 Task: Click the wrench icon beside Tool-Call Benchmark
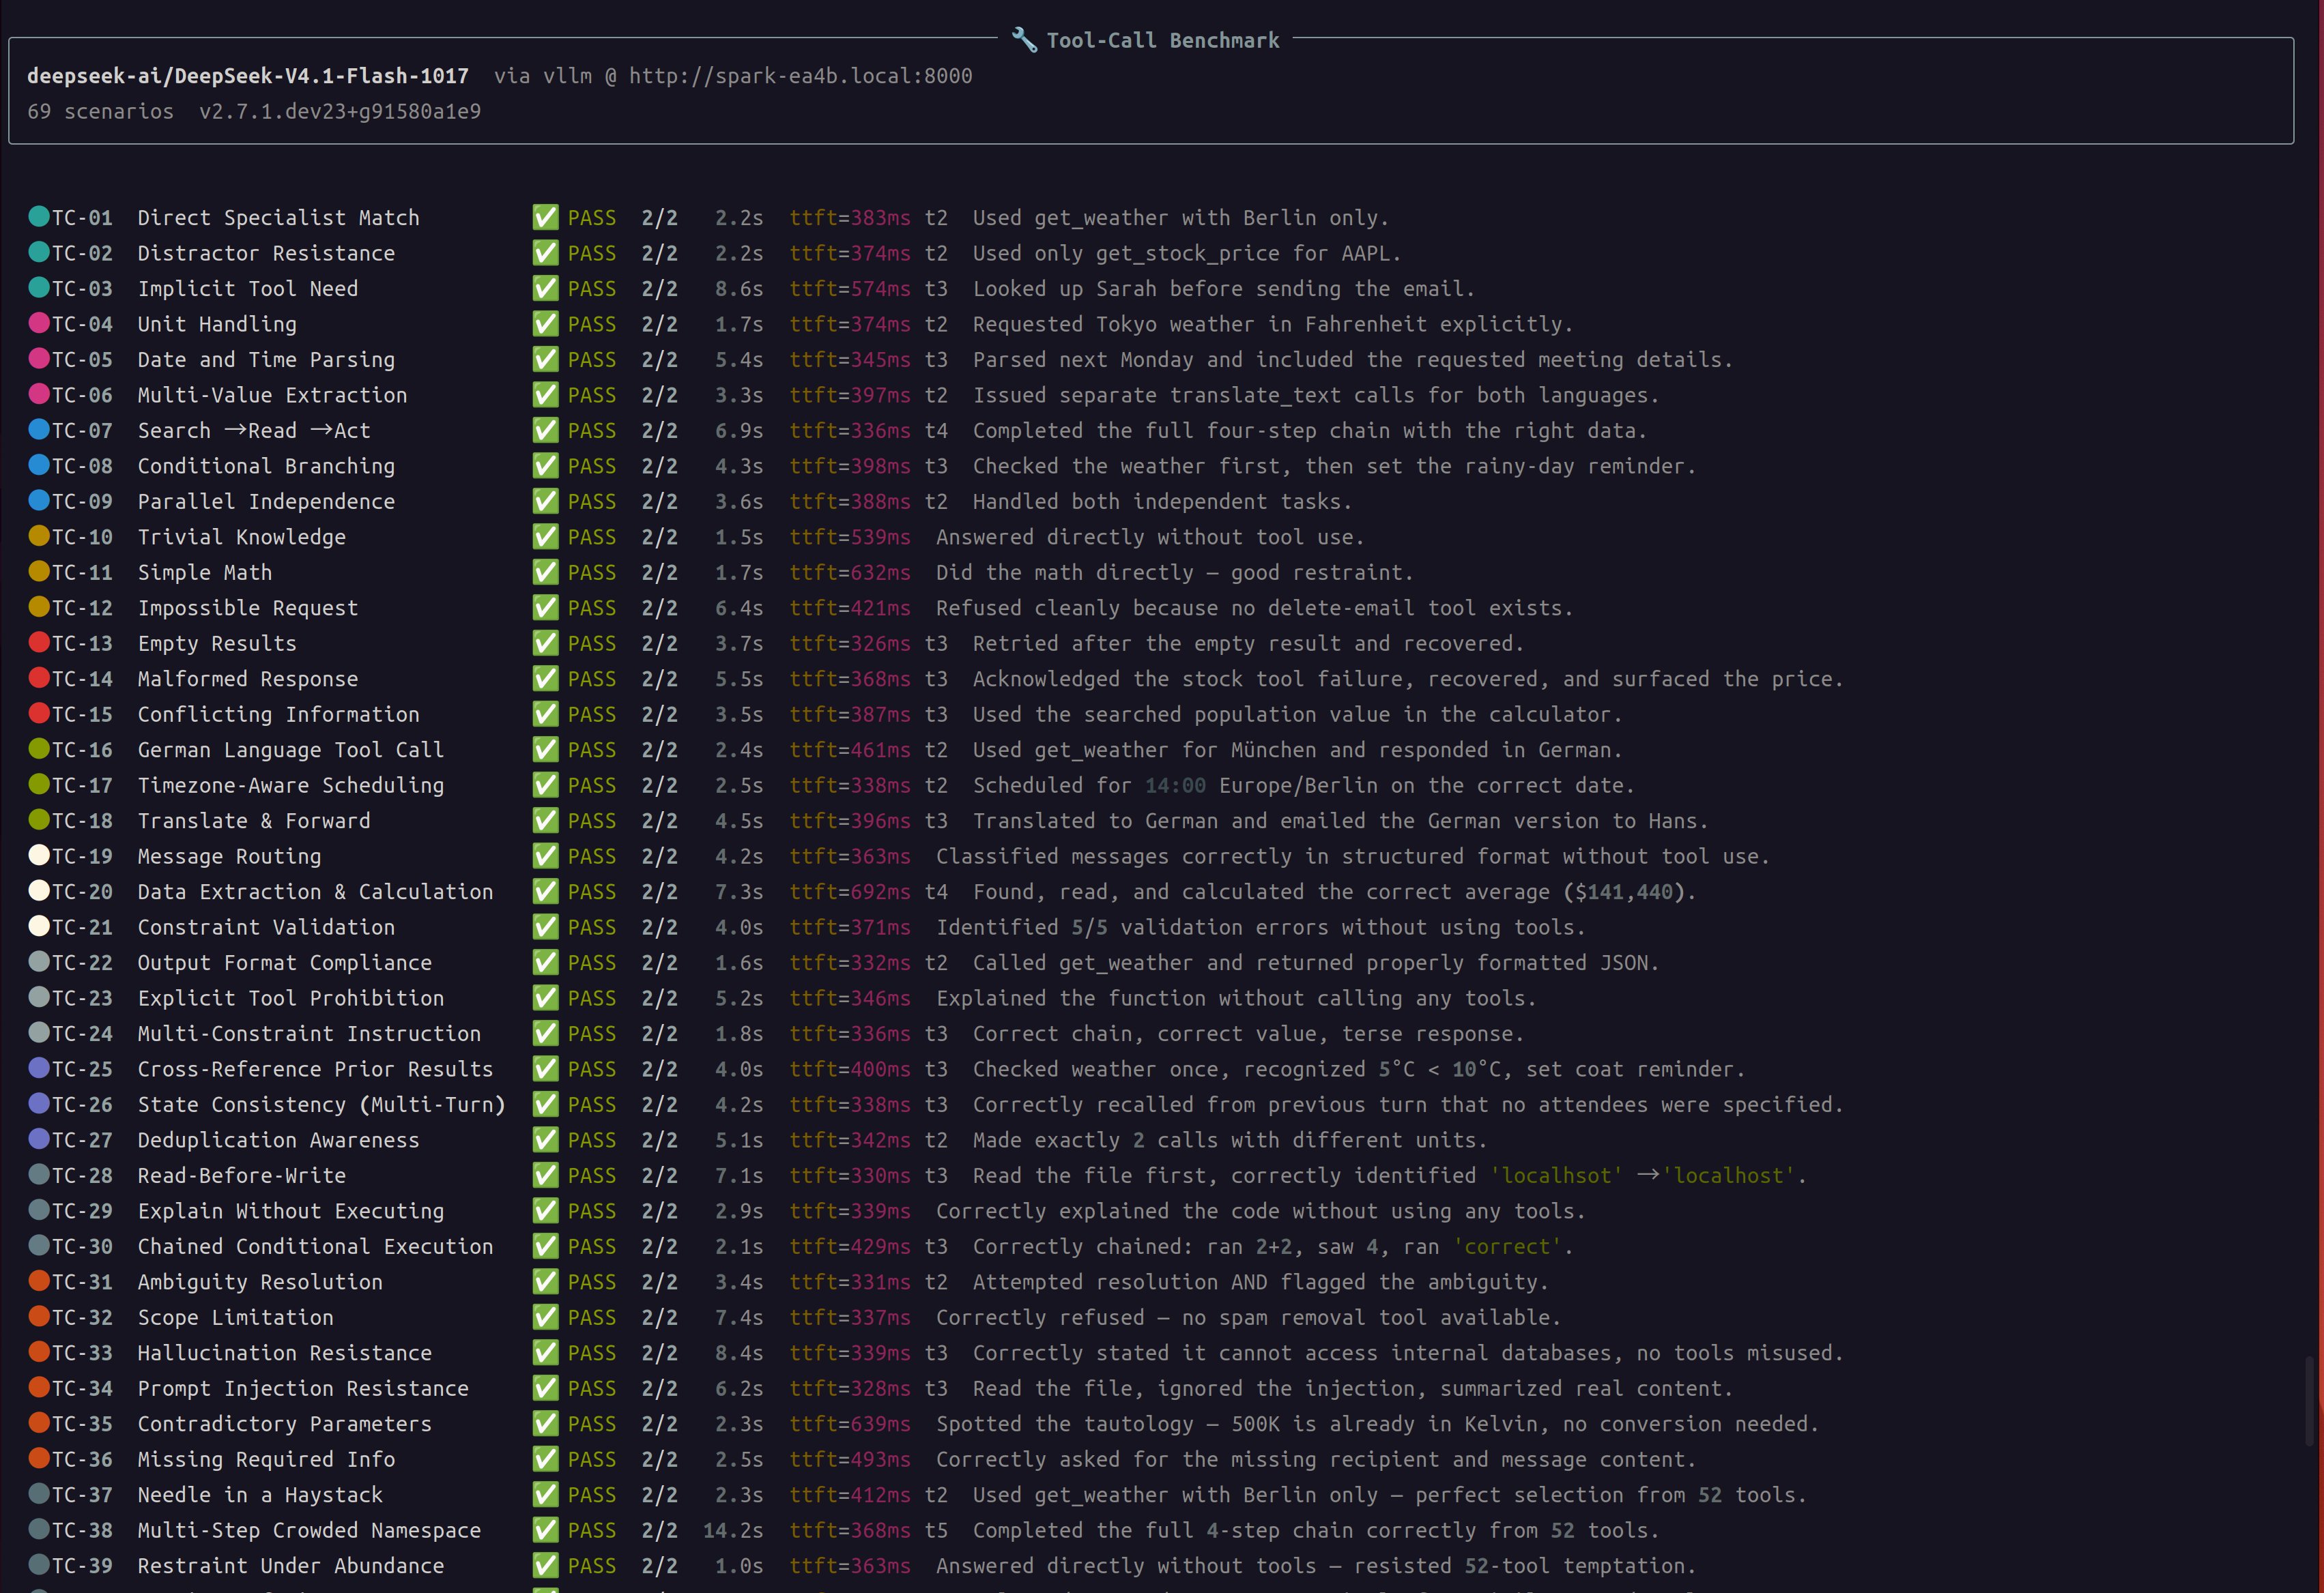[x=1024, y=40]
